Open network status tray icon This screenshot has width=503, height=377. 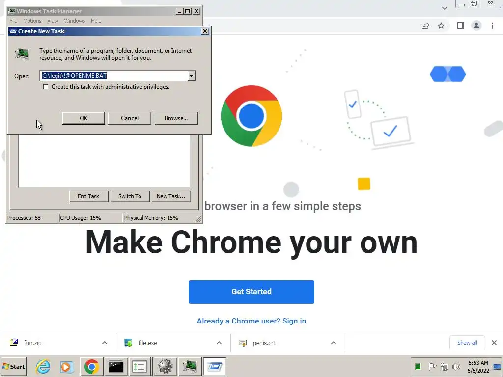point(444,366)
